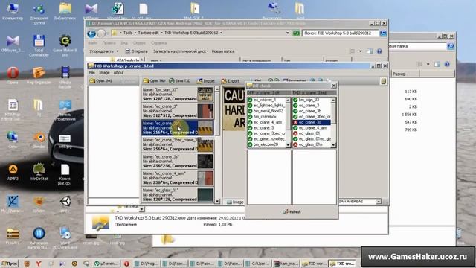Open the SAN ANDREAS game dropdown
Screen dimensions: 476x268
[379, 202]
